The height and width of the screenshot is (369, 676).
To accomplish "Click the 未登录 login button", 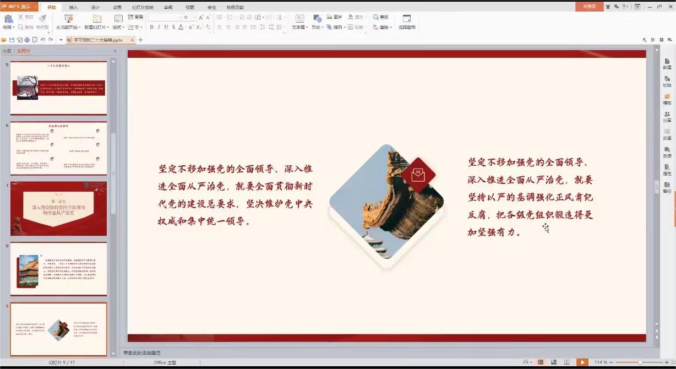I will (589, 7).
